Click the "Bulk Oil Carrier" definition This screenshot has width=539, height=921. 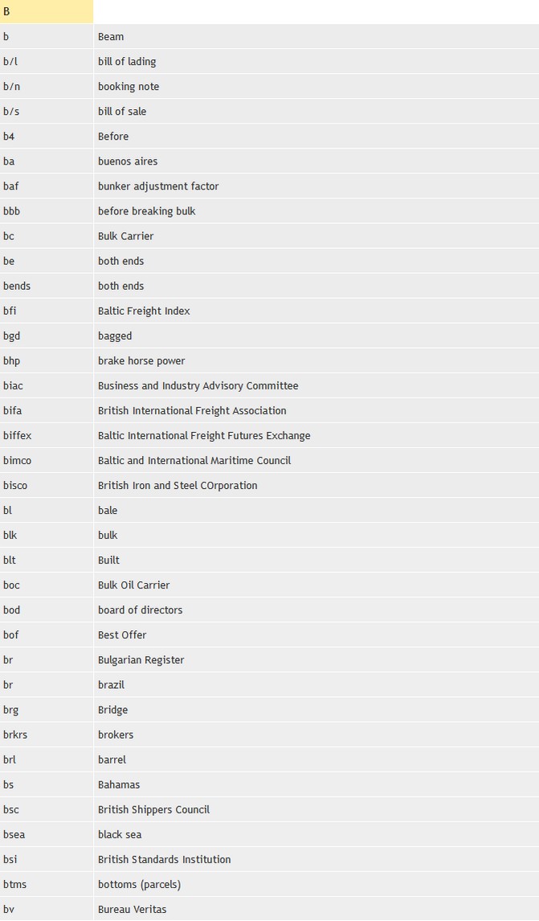pos(133,585)
